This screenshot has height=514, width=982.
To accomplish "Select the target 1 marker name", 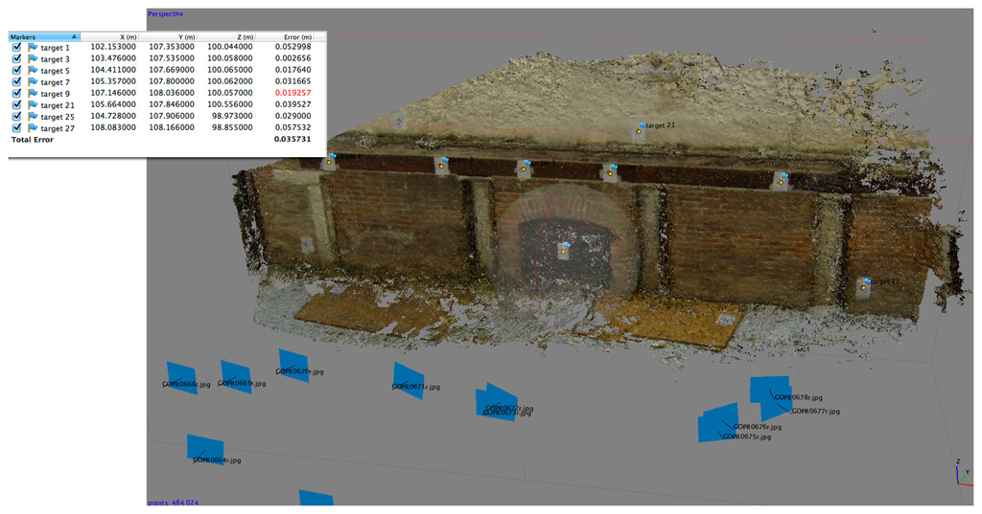I will [55, 48].
